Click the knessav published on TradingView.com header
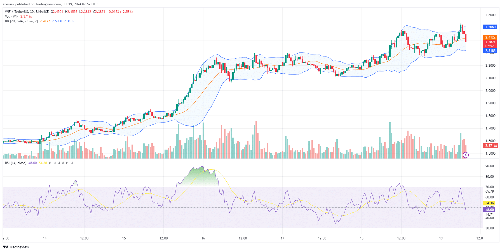This screenshot has height=252, width=502. pyautogui.click(x=50, y=4)
